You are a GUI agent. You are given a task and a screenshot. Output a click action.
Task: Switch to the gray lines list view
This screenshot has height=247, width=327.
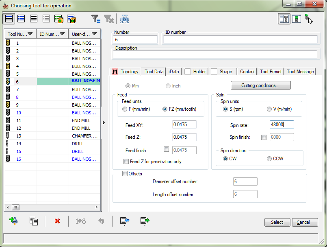click(x=46, y=19)
